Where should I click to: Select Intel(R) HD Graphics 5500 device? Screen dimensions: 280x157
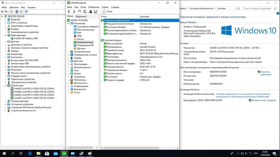[x=26, y=38]
